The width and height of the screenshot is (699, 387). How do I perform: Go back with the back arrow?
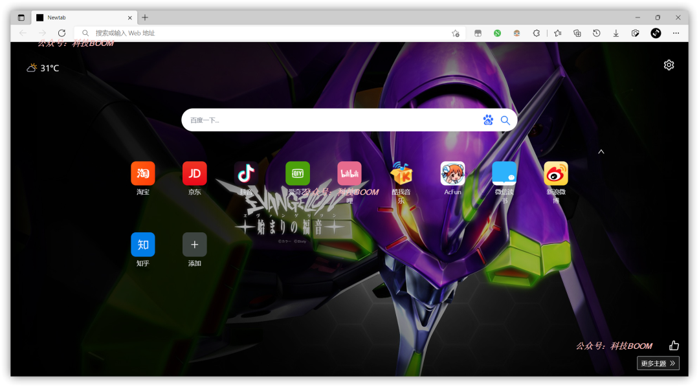pyautogui.click(x=23, y=33)
